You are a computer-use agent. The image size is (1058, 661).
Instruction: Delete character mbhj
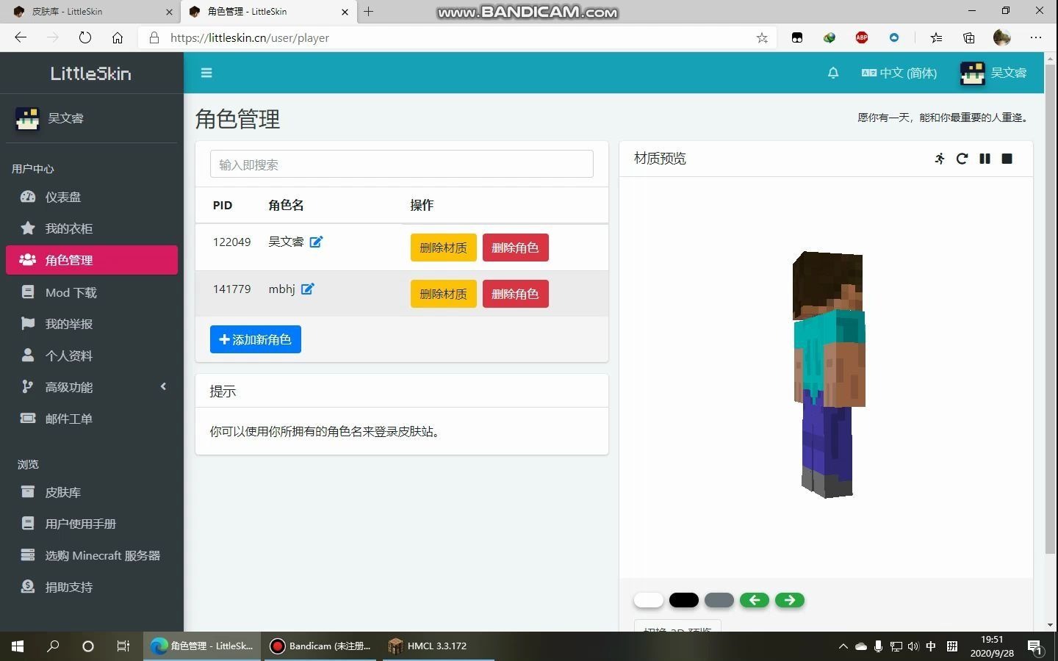pos(515,294)
